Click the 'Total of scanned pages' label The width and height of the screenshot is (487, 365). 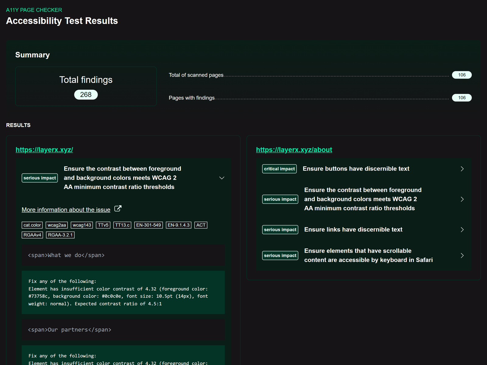pos(196,75)
